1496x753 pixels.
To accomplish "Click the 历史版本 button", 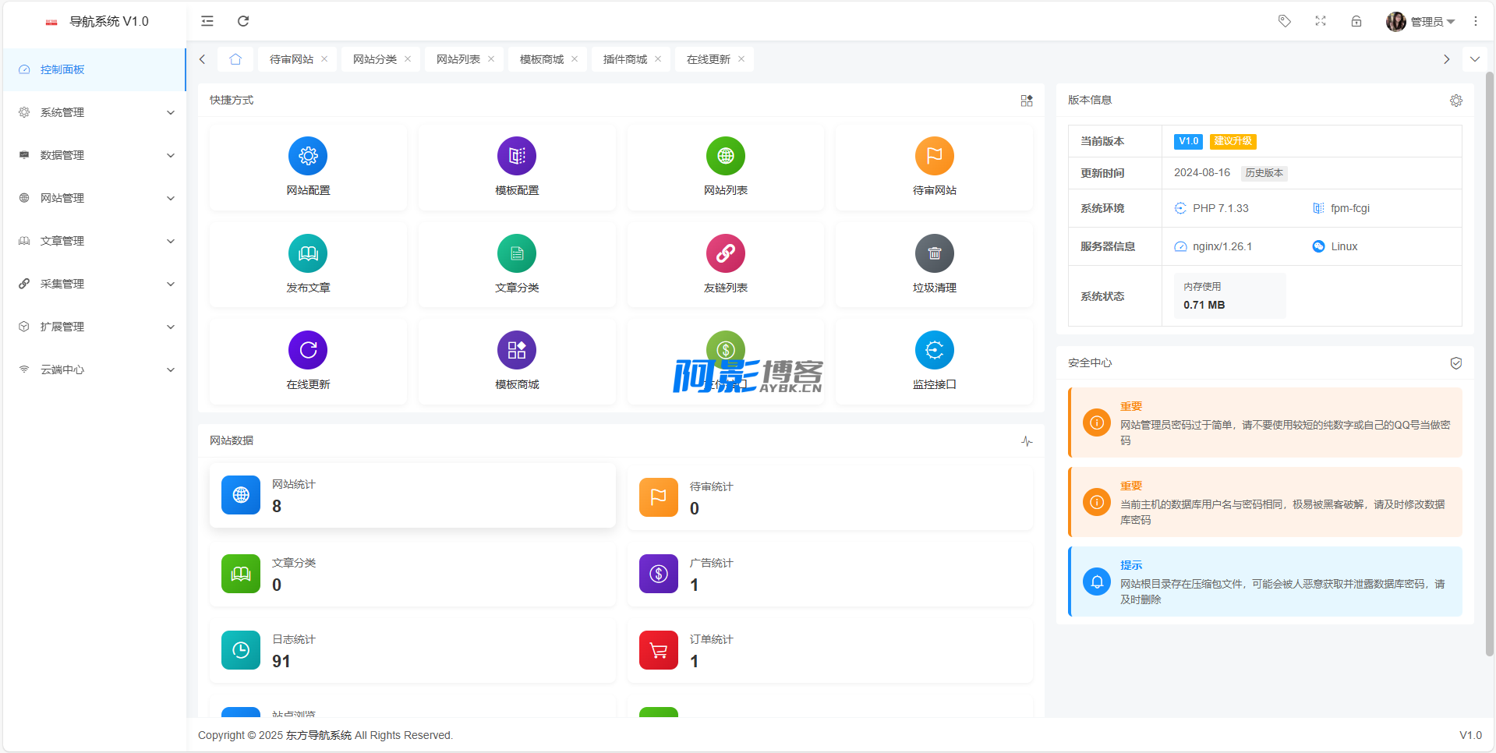I will coord(1264,173).
